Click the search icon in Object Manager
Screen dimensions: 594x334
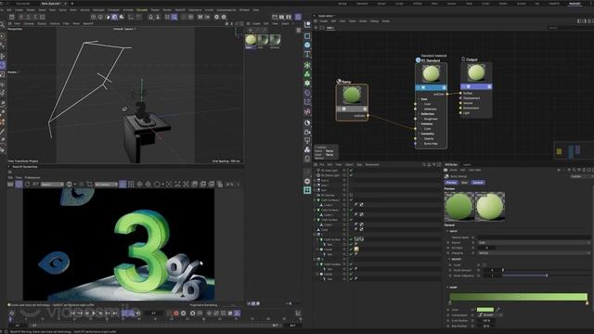(424, 165)
